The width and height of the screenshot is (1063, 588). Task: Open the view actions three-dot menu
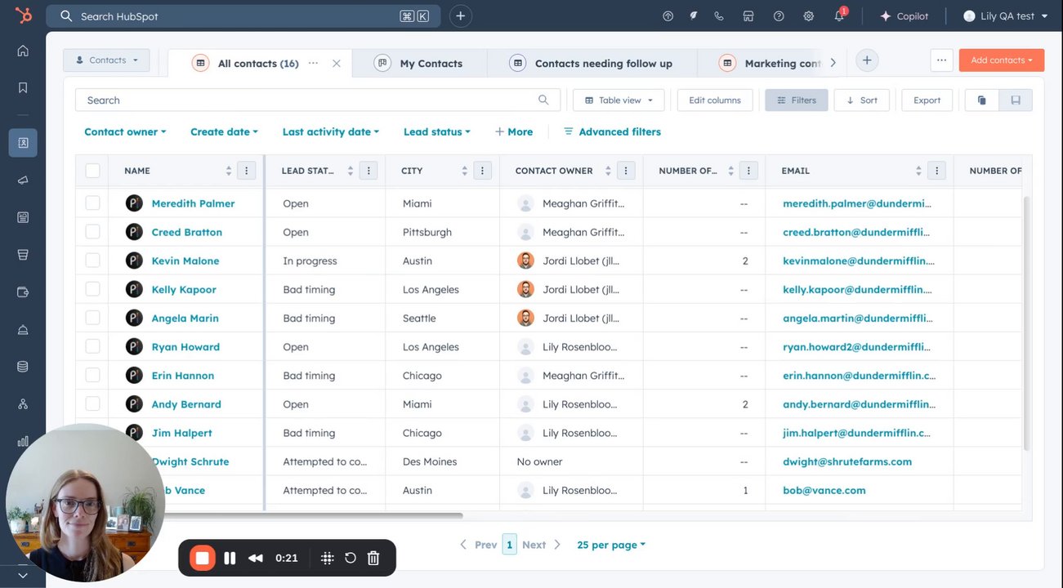pyautogui.click(x=942, y=60)
